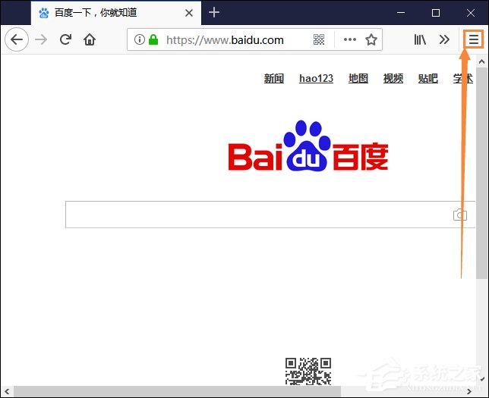Open the 学术 link
This screenshot has height=398, width=489.
[463, 79]
